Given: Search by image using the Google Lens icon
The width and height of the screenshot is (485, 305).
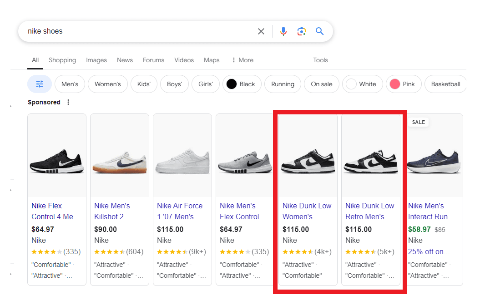Looking at the screenshot, I should [x=301, y=31].
